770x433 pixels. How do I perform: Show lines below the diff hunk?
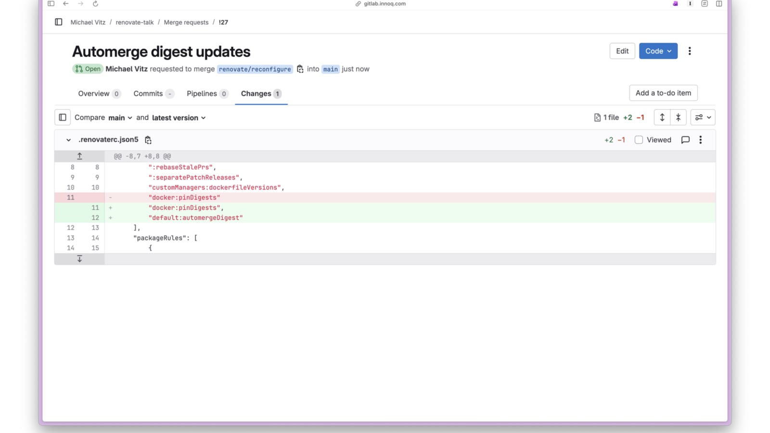tap(79, 259)
